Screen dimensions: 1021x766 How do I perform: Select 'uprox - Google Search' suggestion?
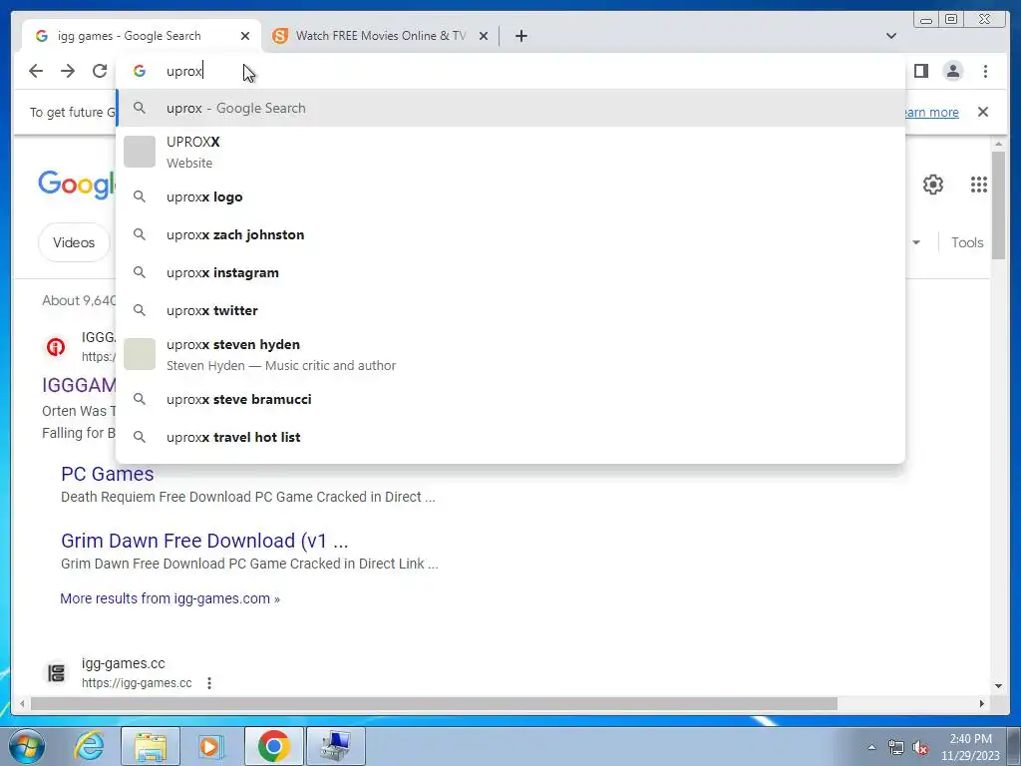(x=510, y=108)
